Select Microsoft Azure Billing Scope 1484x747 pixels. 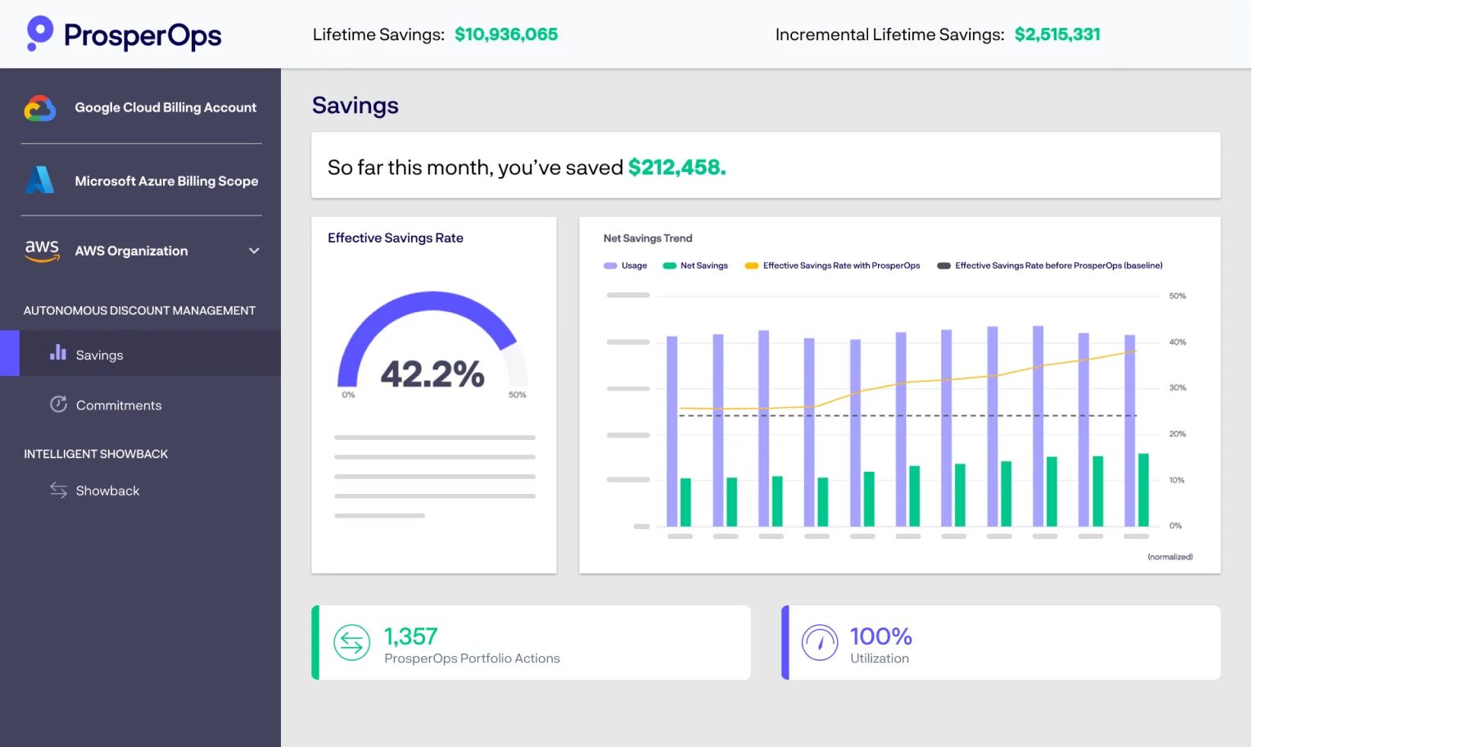tap(166, 181)
